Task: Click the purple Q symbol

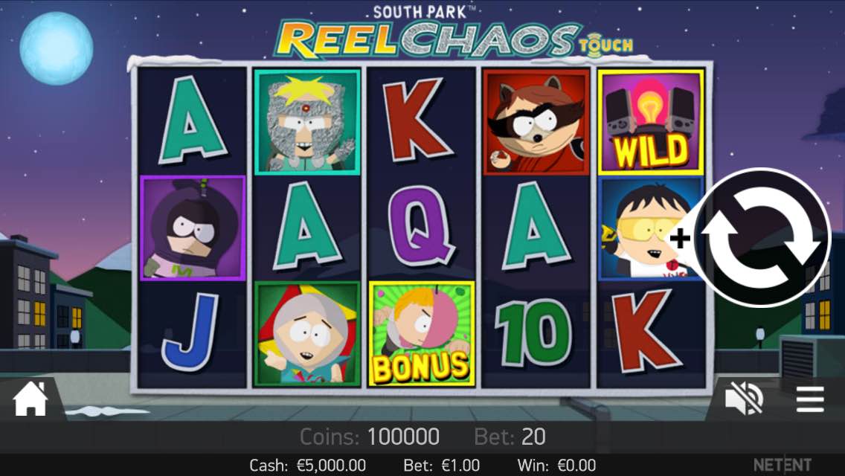Action: (x=422, y=226)
